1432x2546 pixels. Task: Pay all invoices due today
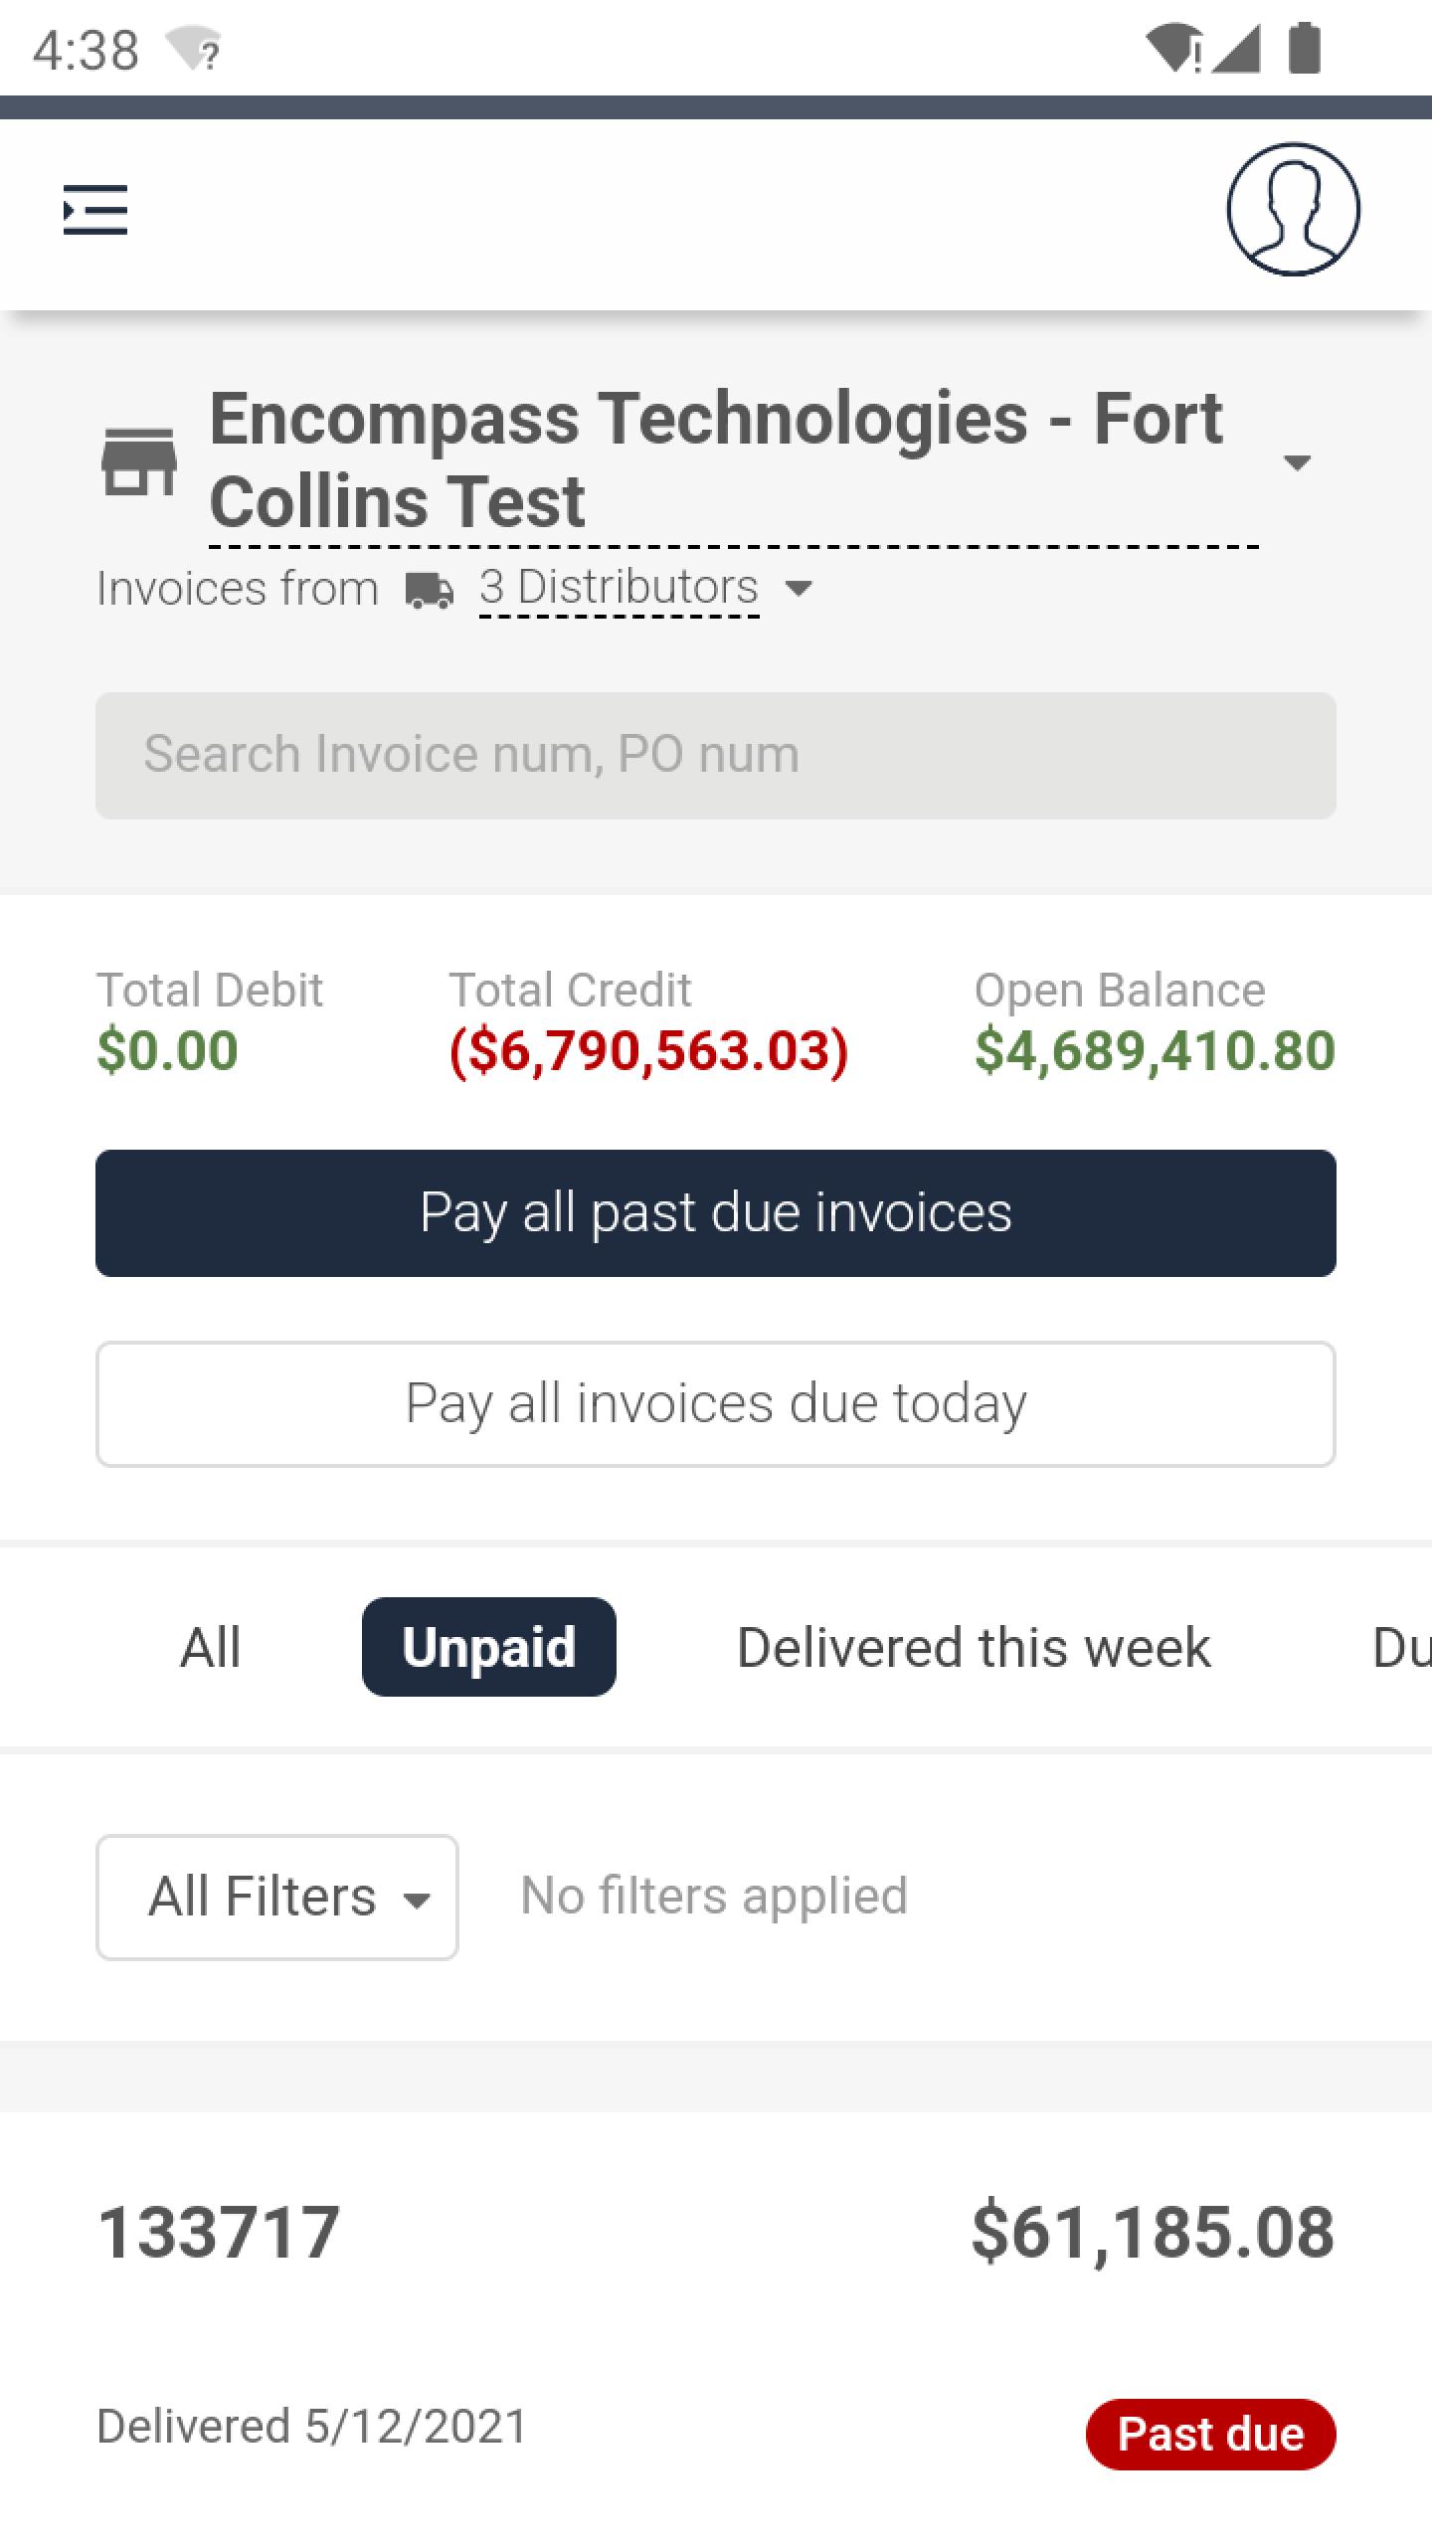(716, 1404)
